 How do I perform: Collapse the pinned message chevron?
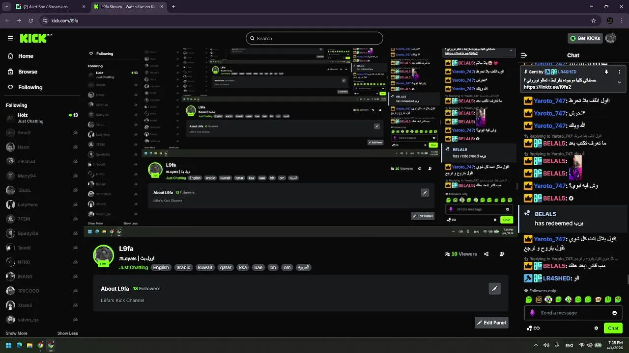[619, 82]
